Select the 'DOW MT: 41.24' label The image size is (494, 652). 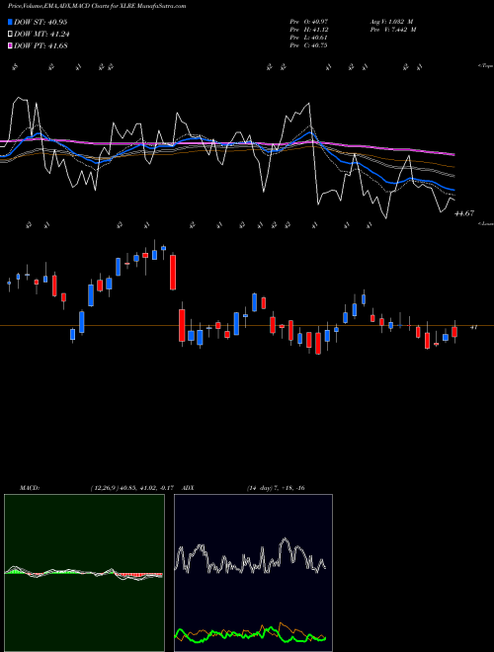coord(41,35)
